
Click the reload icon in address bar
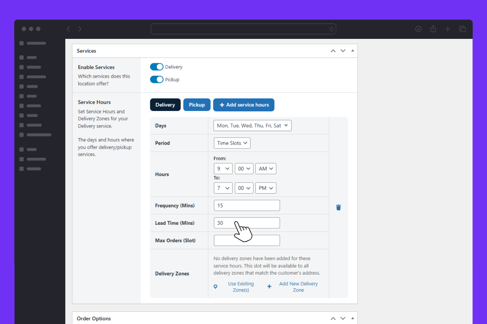(332, 29)
